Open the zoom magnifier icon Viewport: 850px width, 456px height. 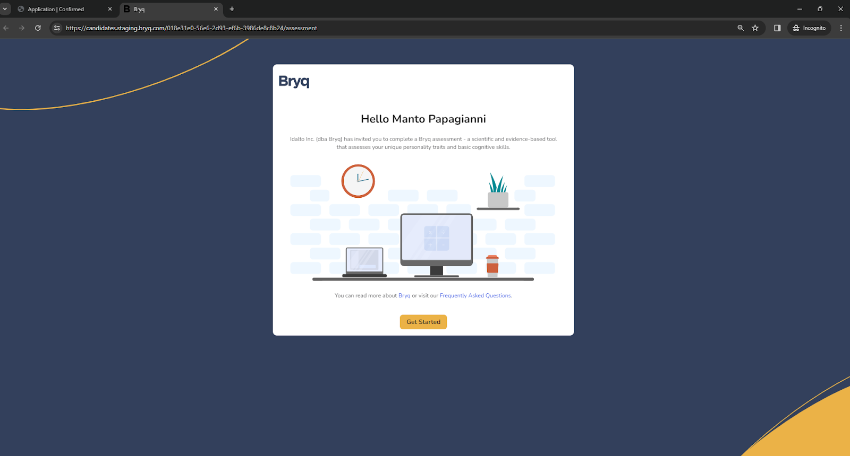pos(741,28)
